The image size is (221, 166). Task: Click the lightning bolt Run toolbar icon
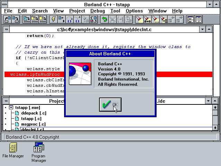click(54, 19)
